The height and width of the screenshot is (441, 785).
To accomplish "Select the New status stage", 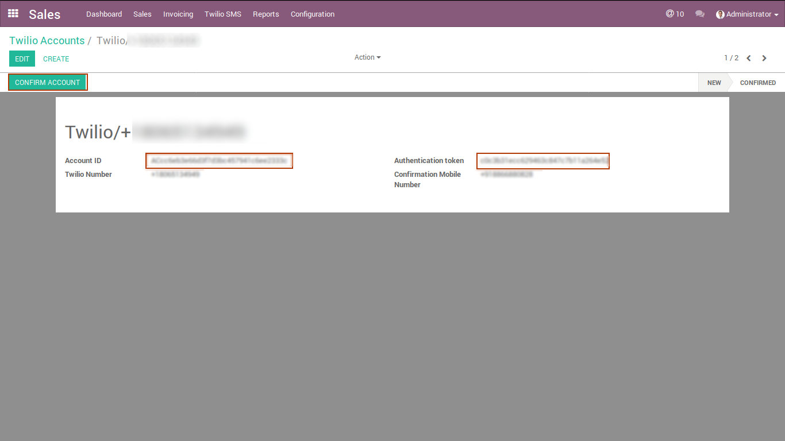I will [714, 83].
